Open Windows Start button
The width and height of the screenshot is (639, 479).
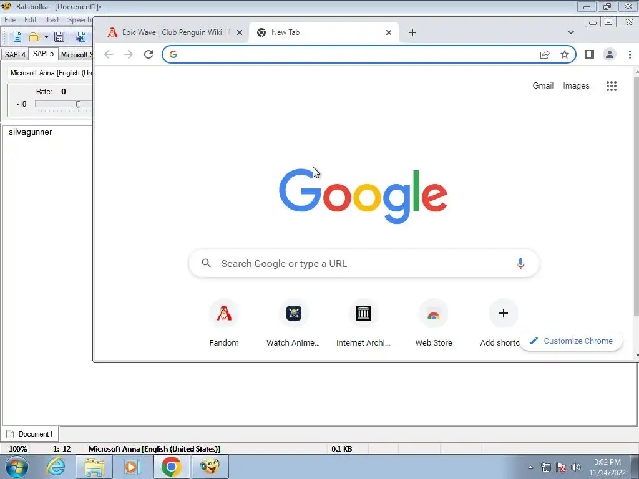click(x=16, y=467)
